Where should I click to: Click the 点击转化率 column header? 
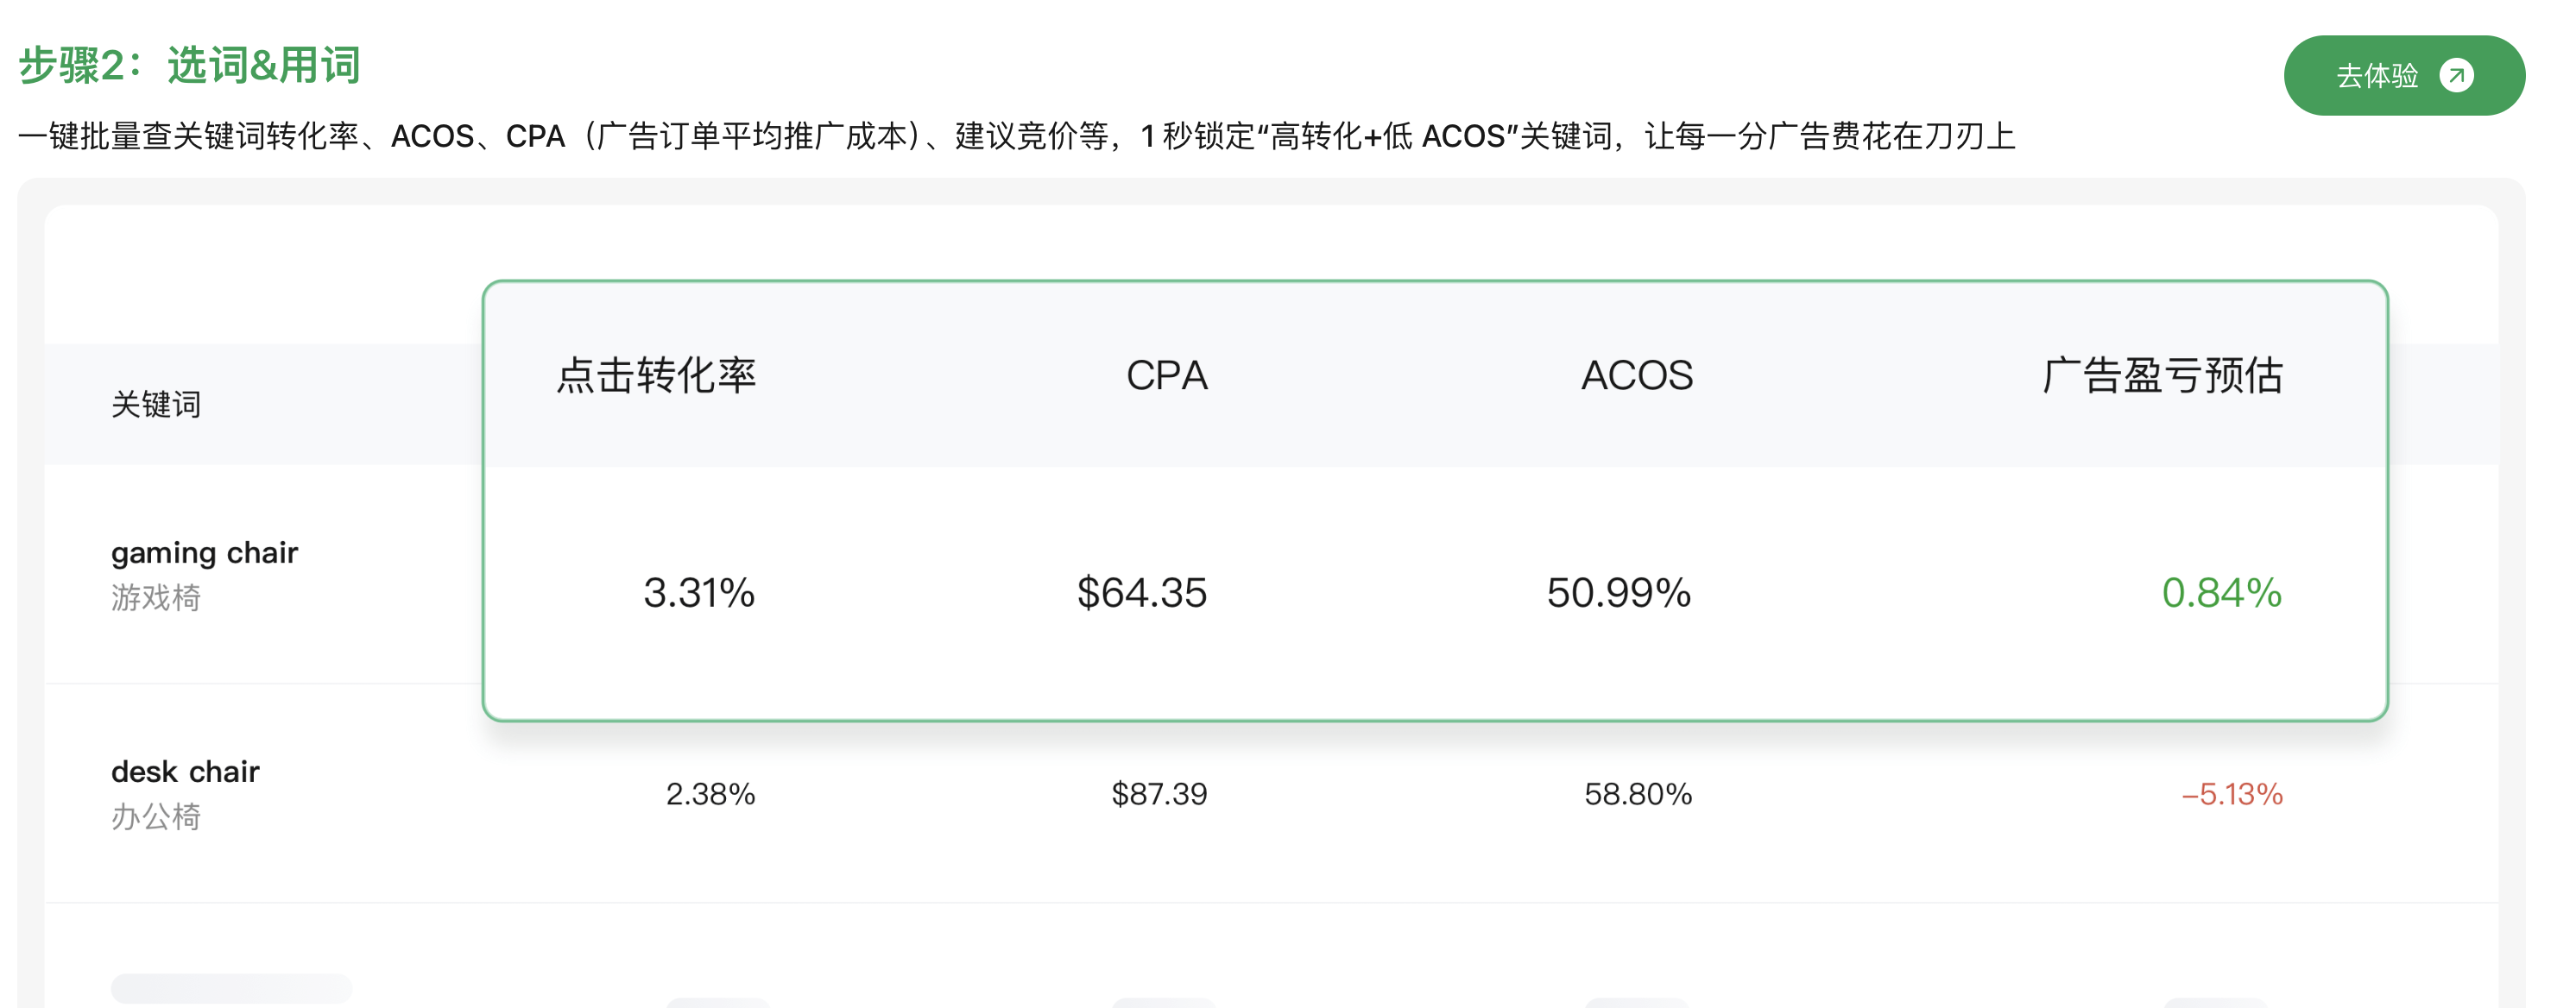click(x=656, y=376)
